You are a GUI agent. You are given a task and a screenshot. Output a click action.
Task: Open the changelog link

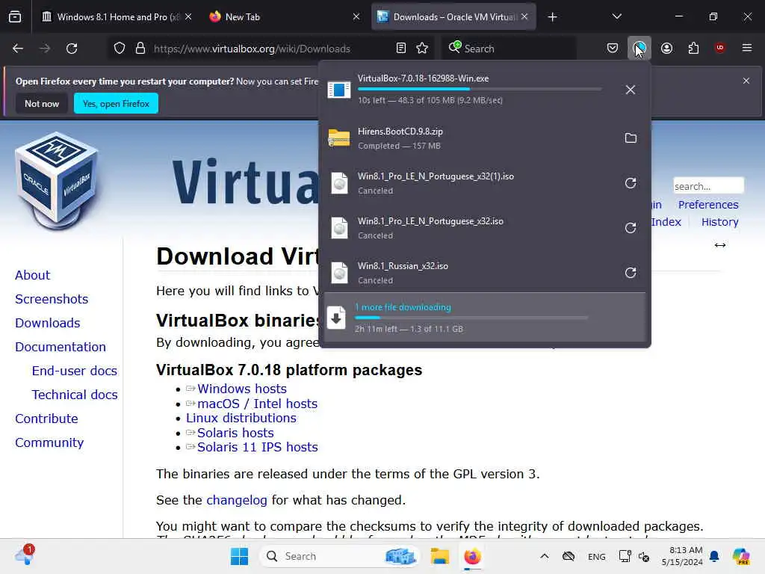[x=237, y=500]
